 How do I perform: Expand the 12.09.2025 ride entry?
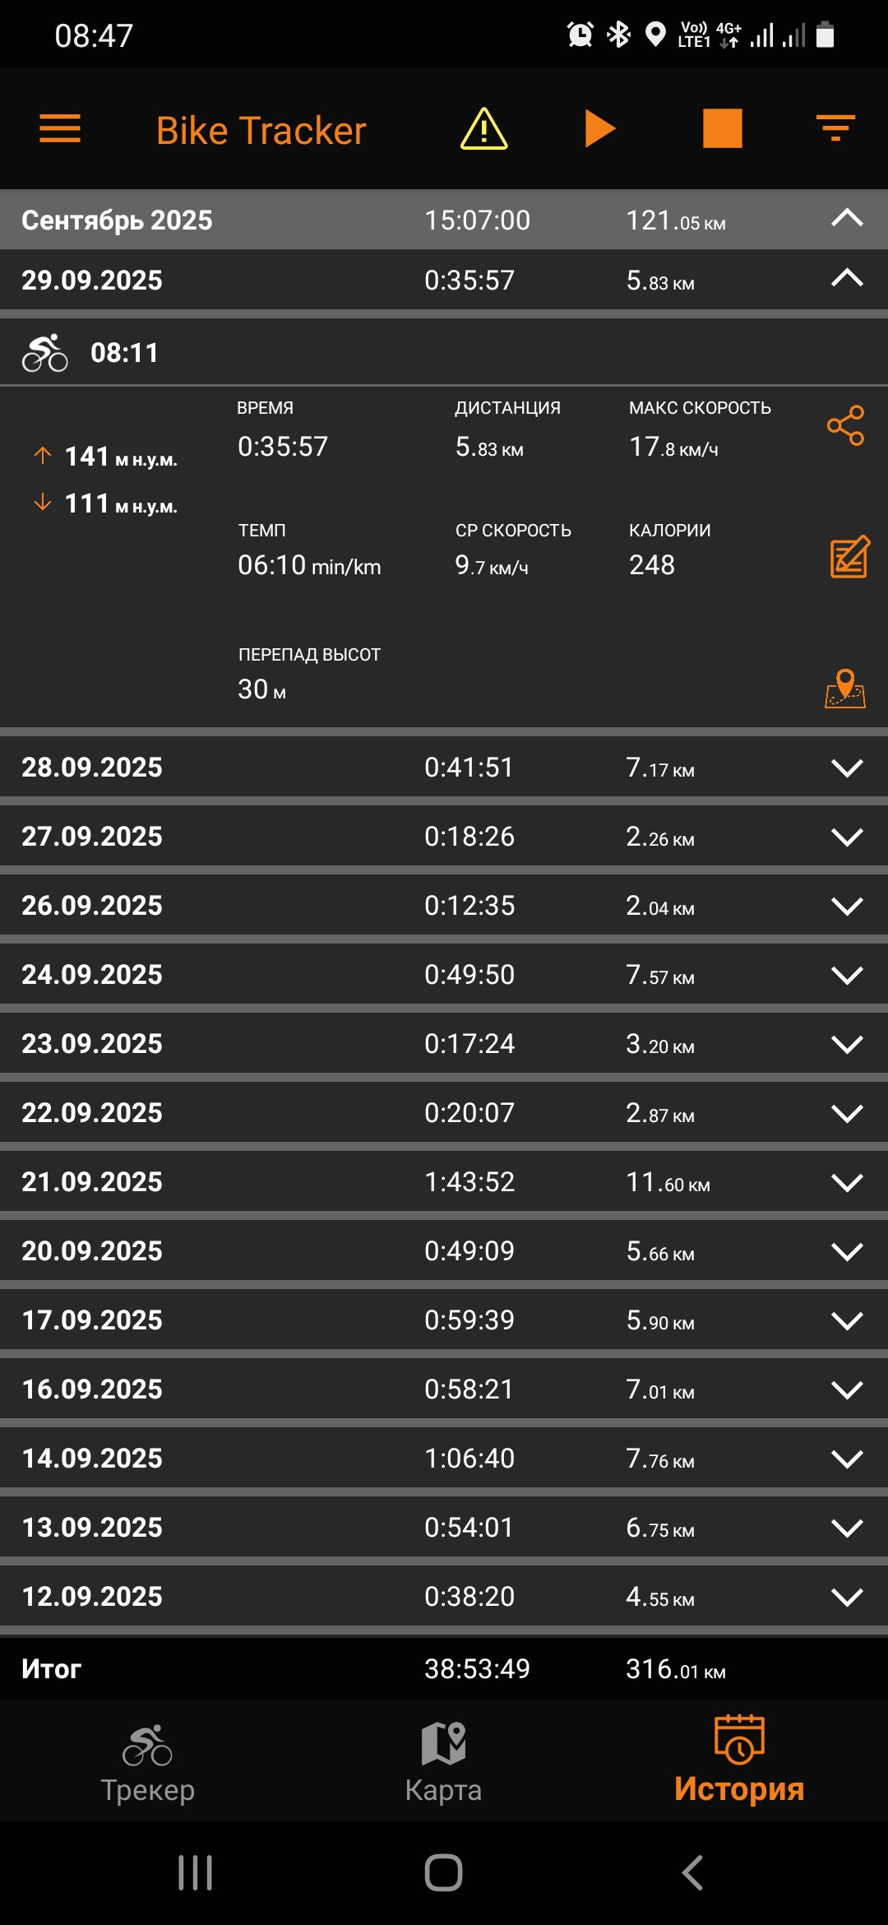tap(847, 1597)
